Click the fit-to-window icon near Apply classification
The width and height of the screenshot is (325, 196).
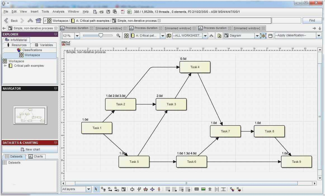(263, 35)
